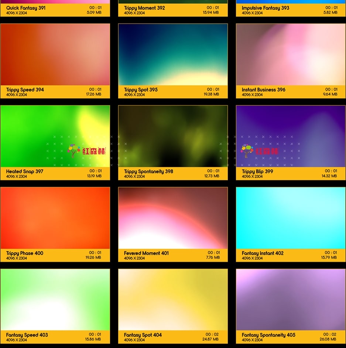This screenshot has height=348, width=346.
Task: Open the Fantasy Instant 402 cyan thumbnail
Action: click(291, 218)
